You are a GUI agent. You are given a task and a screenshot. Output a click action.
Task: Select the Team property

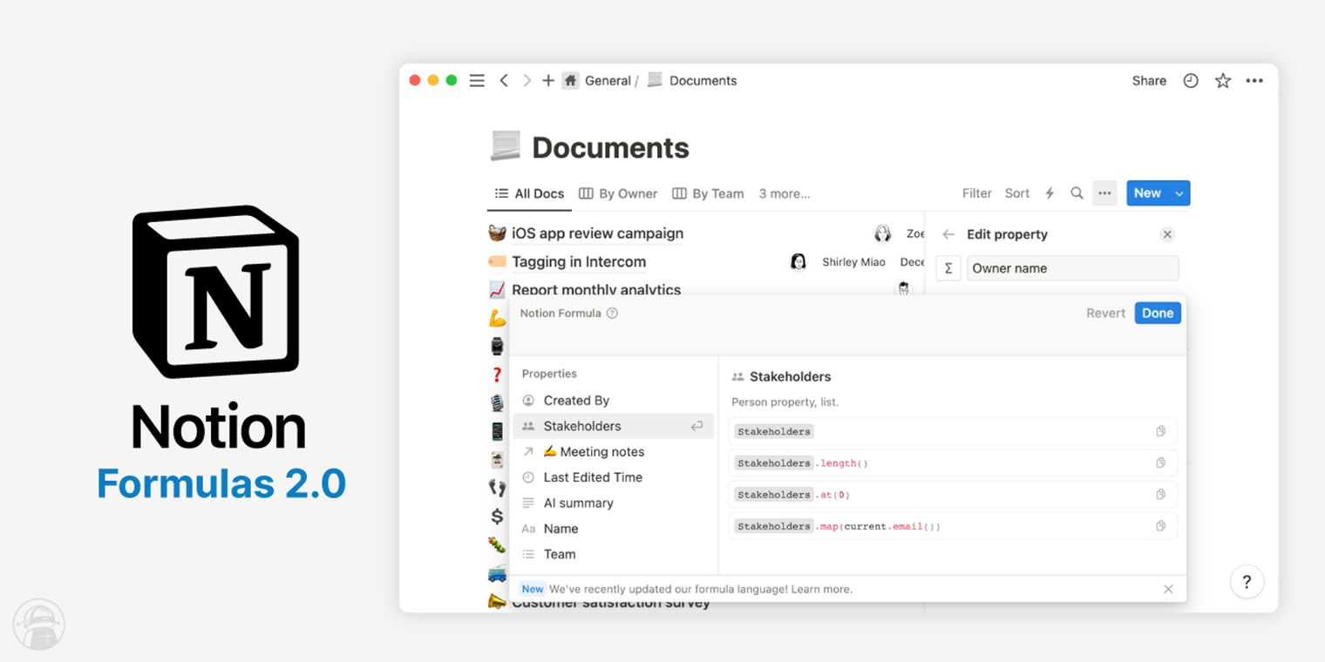tap(613, 554)
